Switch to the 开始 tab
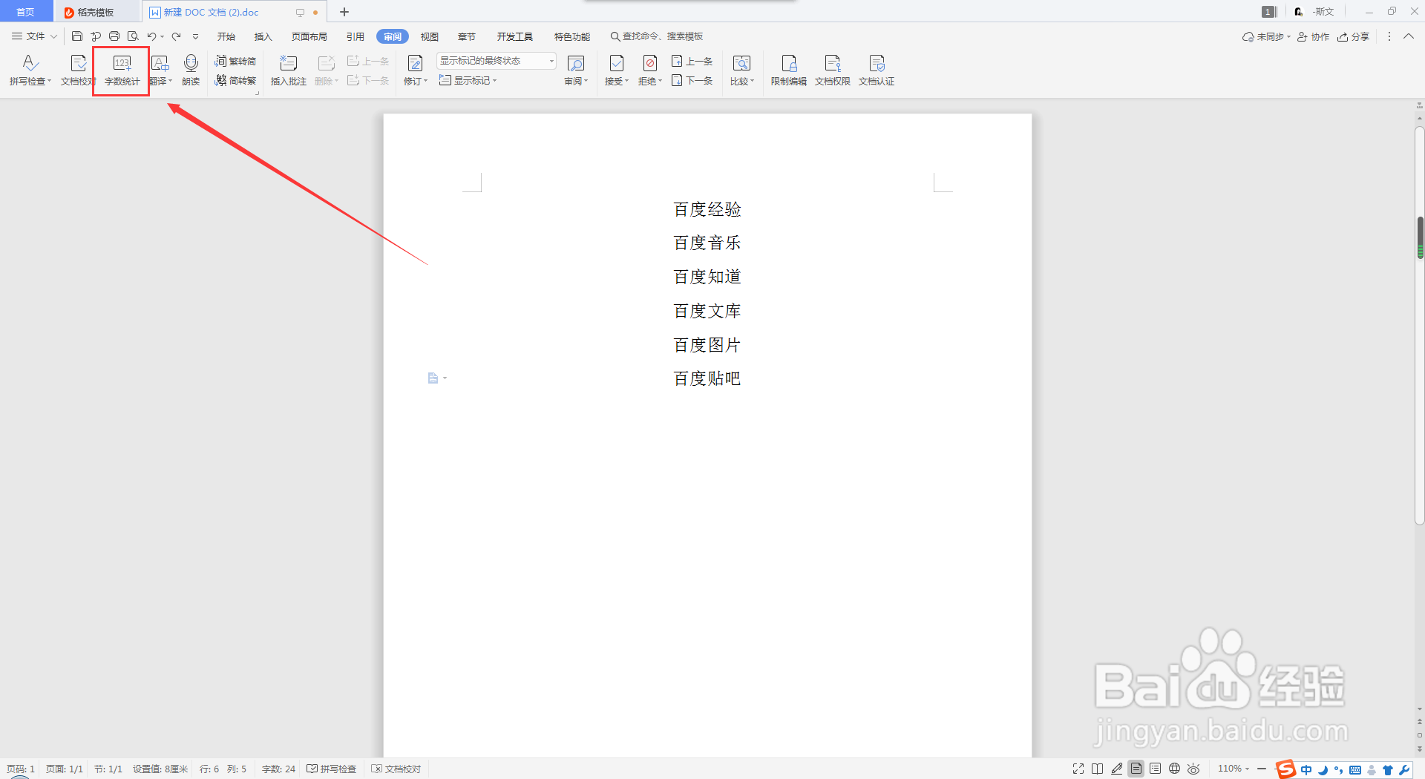This screenshot has width=1425, height=779. [x=226, y=36]
